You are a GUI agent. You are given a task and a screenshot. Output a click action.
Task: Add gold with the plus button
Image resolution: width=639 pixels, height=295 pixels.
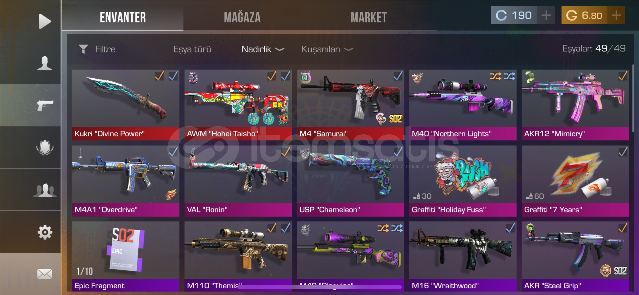[616, 15]
